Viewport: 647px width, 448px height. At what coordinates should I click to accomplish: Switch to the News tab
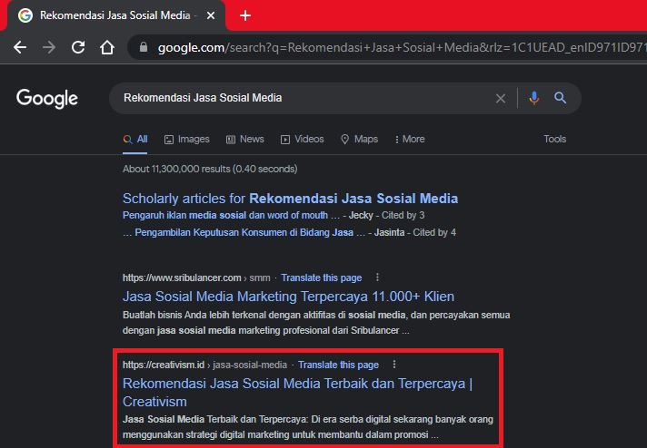click(x=245, y=139)
